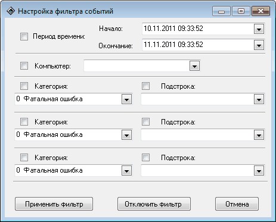This screenshot has height=222, width=276.
Task: Open the window icon in the title bar
Action: [x=10, y=11]
